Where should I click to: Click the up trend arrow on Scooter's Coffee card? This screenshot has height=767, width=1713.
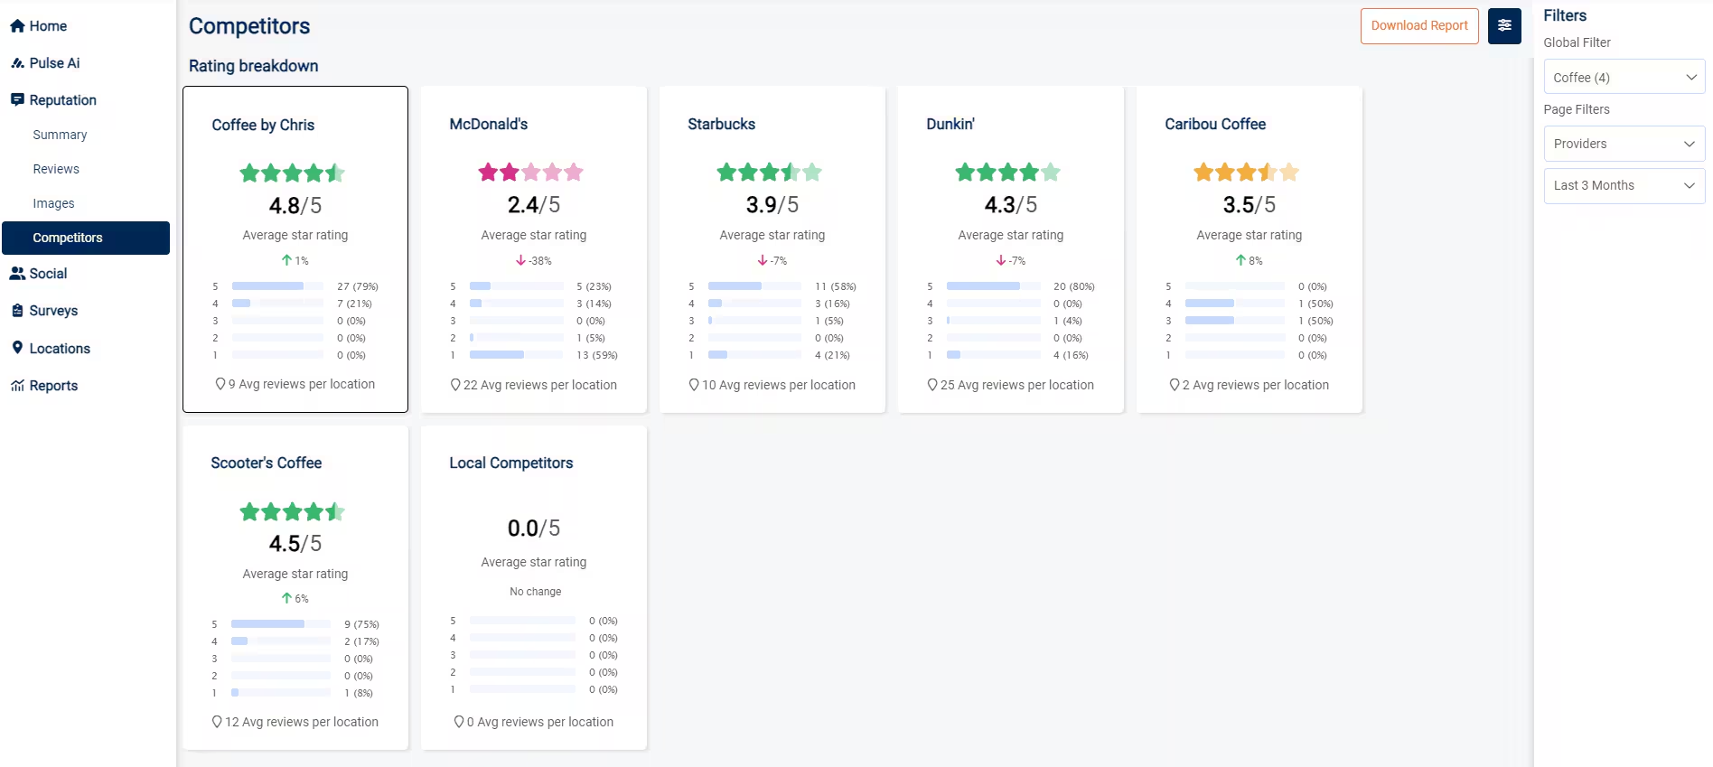(286, 598)
